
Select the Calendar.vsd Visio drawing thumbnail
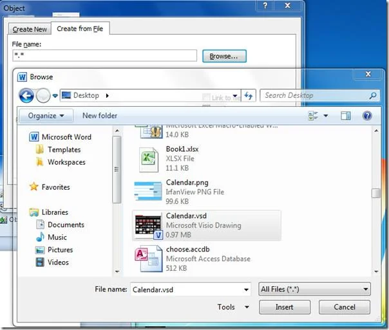coord(148,226)
